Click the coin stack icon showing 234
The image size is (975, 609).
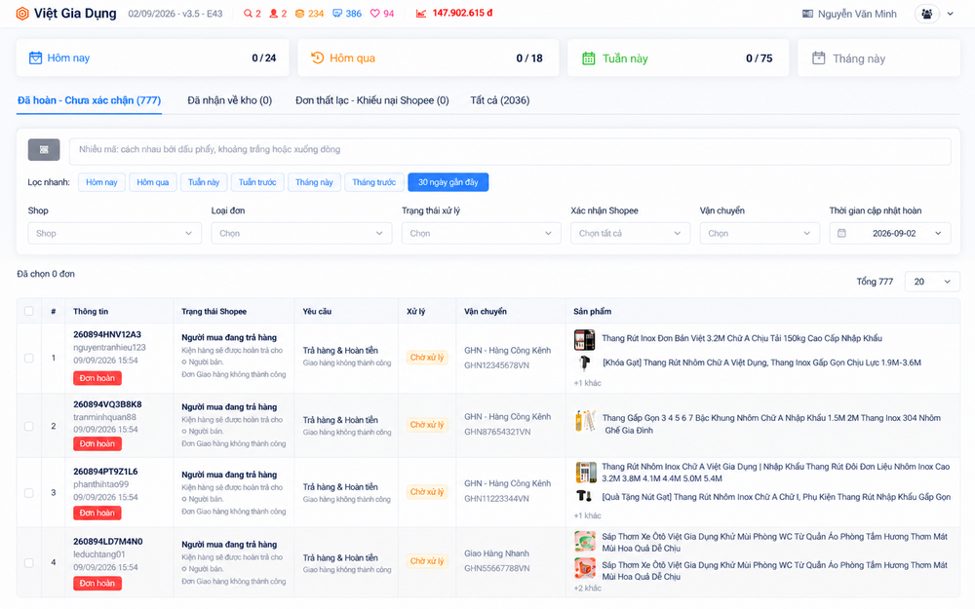tap(299, 13)
